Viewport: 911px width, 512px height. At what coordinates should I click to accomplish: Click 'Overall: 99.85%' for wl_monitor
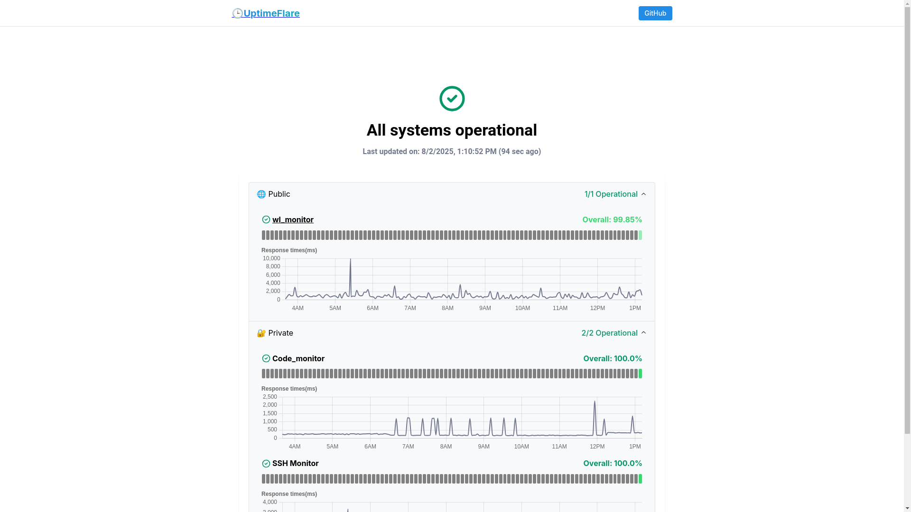612,219
